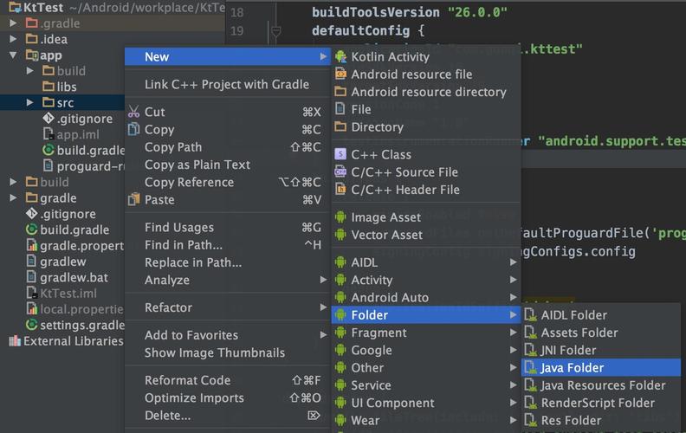Image resolution: width=686 pixels, height=433 pixels.
Task: Click the AIDL Folder icon
Action: (x=531, y=315)
